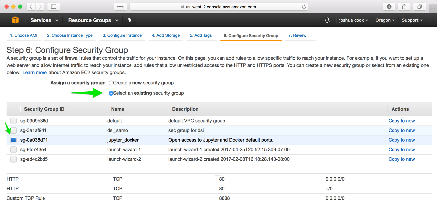Show all tabs overview icon
Viewport: 437px width, 202px height.
point(419,7)
